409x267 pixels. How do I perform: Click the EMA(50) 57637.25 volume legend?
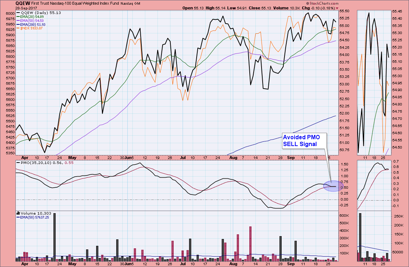click(33, 217)
